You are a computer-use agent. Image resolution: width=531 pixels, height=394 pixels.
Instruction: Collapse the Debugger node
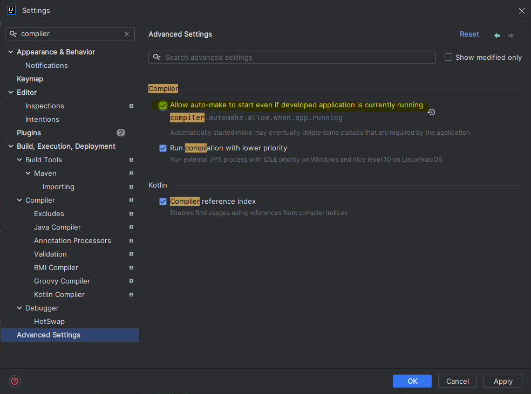(x=19, y=308)
